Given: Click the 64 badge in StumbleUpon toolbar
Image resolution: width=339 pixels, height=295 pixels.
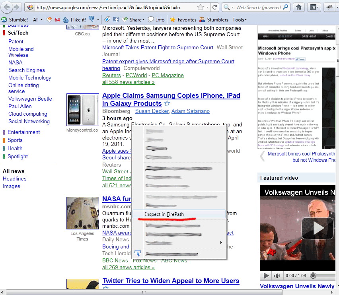Looking at the screenshot, I should [53, 19].
